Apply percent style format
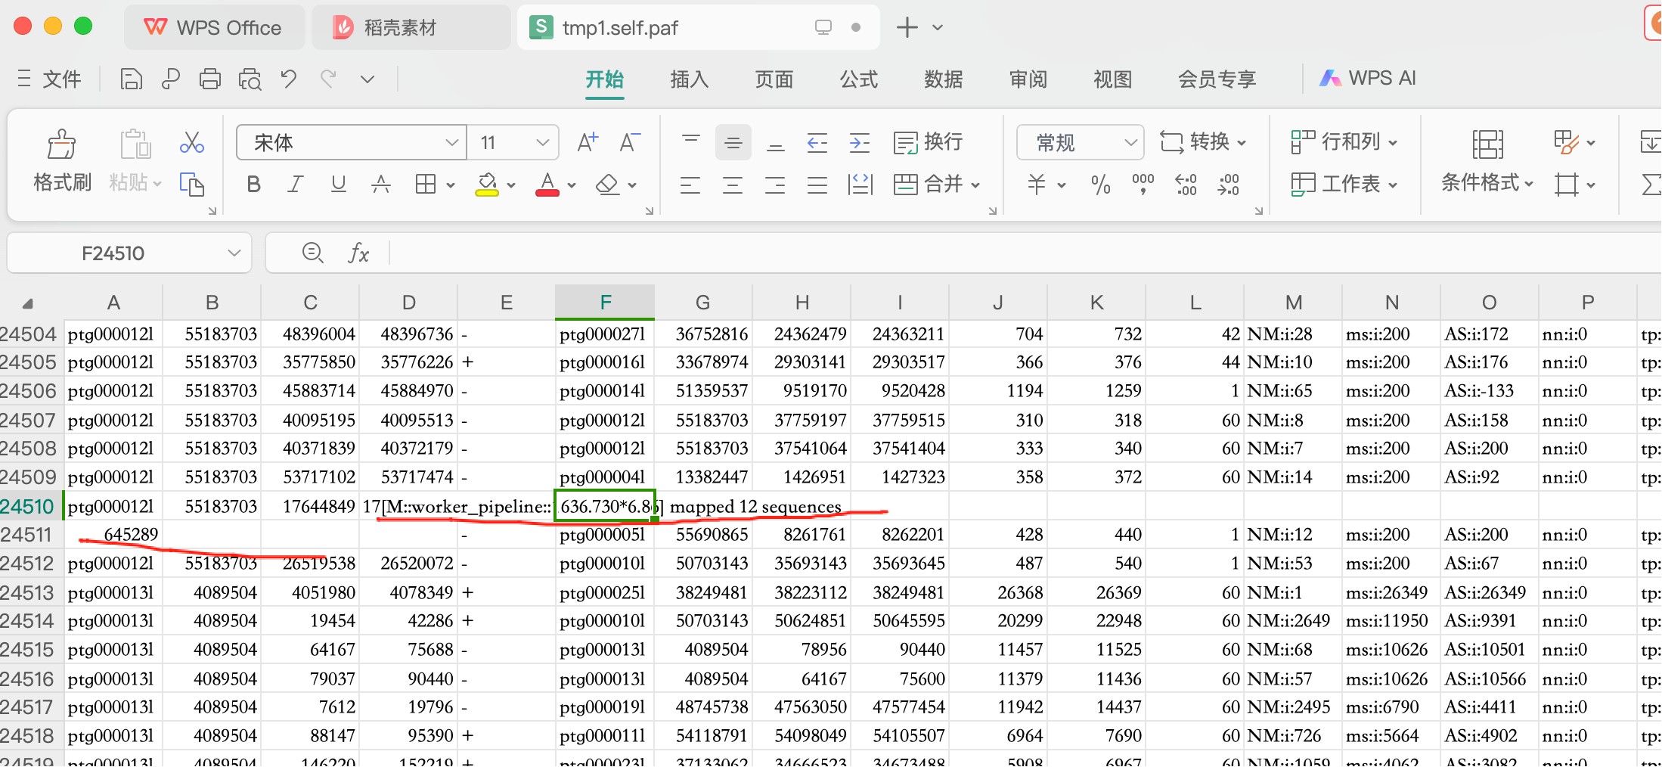The image size is (1662, 767). 1101,185
